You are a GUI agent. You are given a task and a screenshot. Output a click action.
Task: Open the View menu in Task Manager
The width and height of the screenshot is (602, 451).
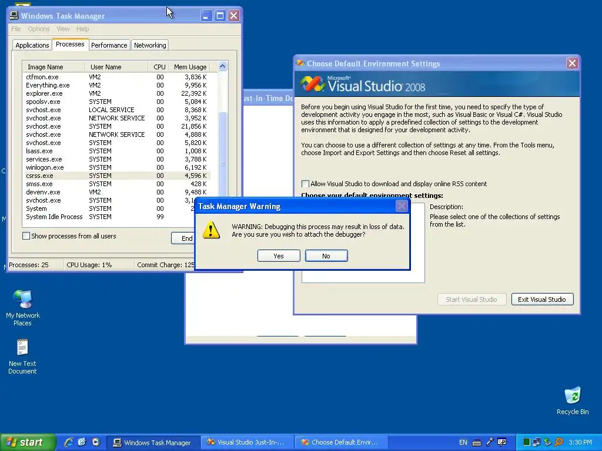coord(63,29)
